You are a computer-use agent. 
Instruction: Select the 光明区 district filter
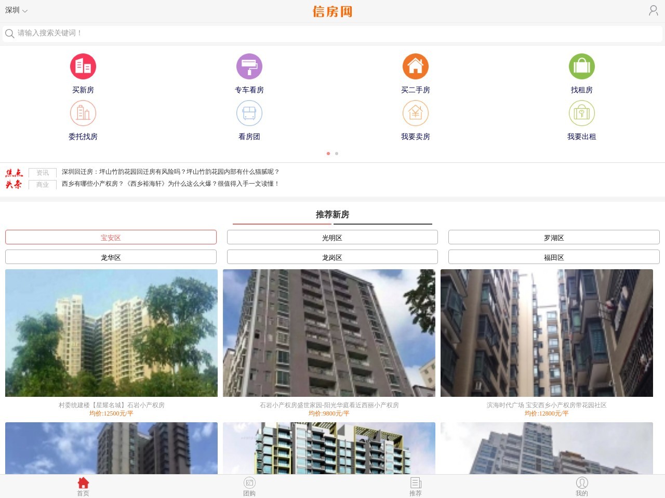332,237
